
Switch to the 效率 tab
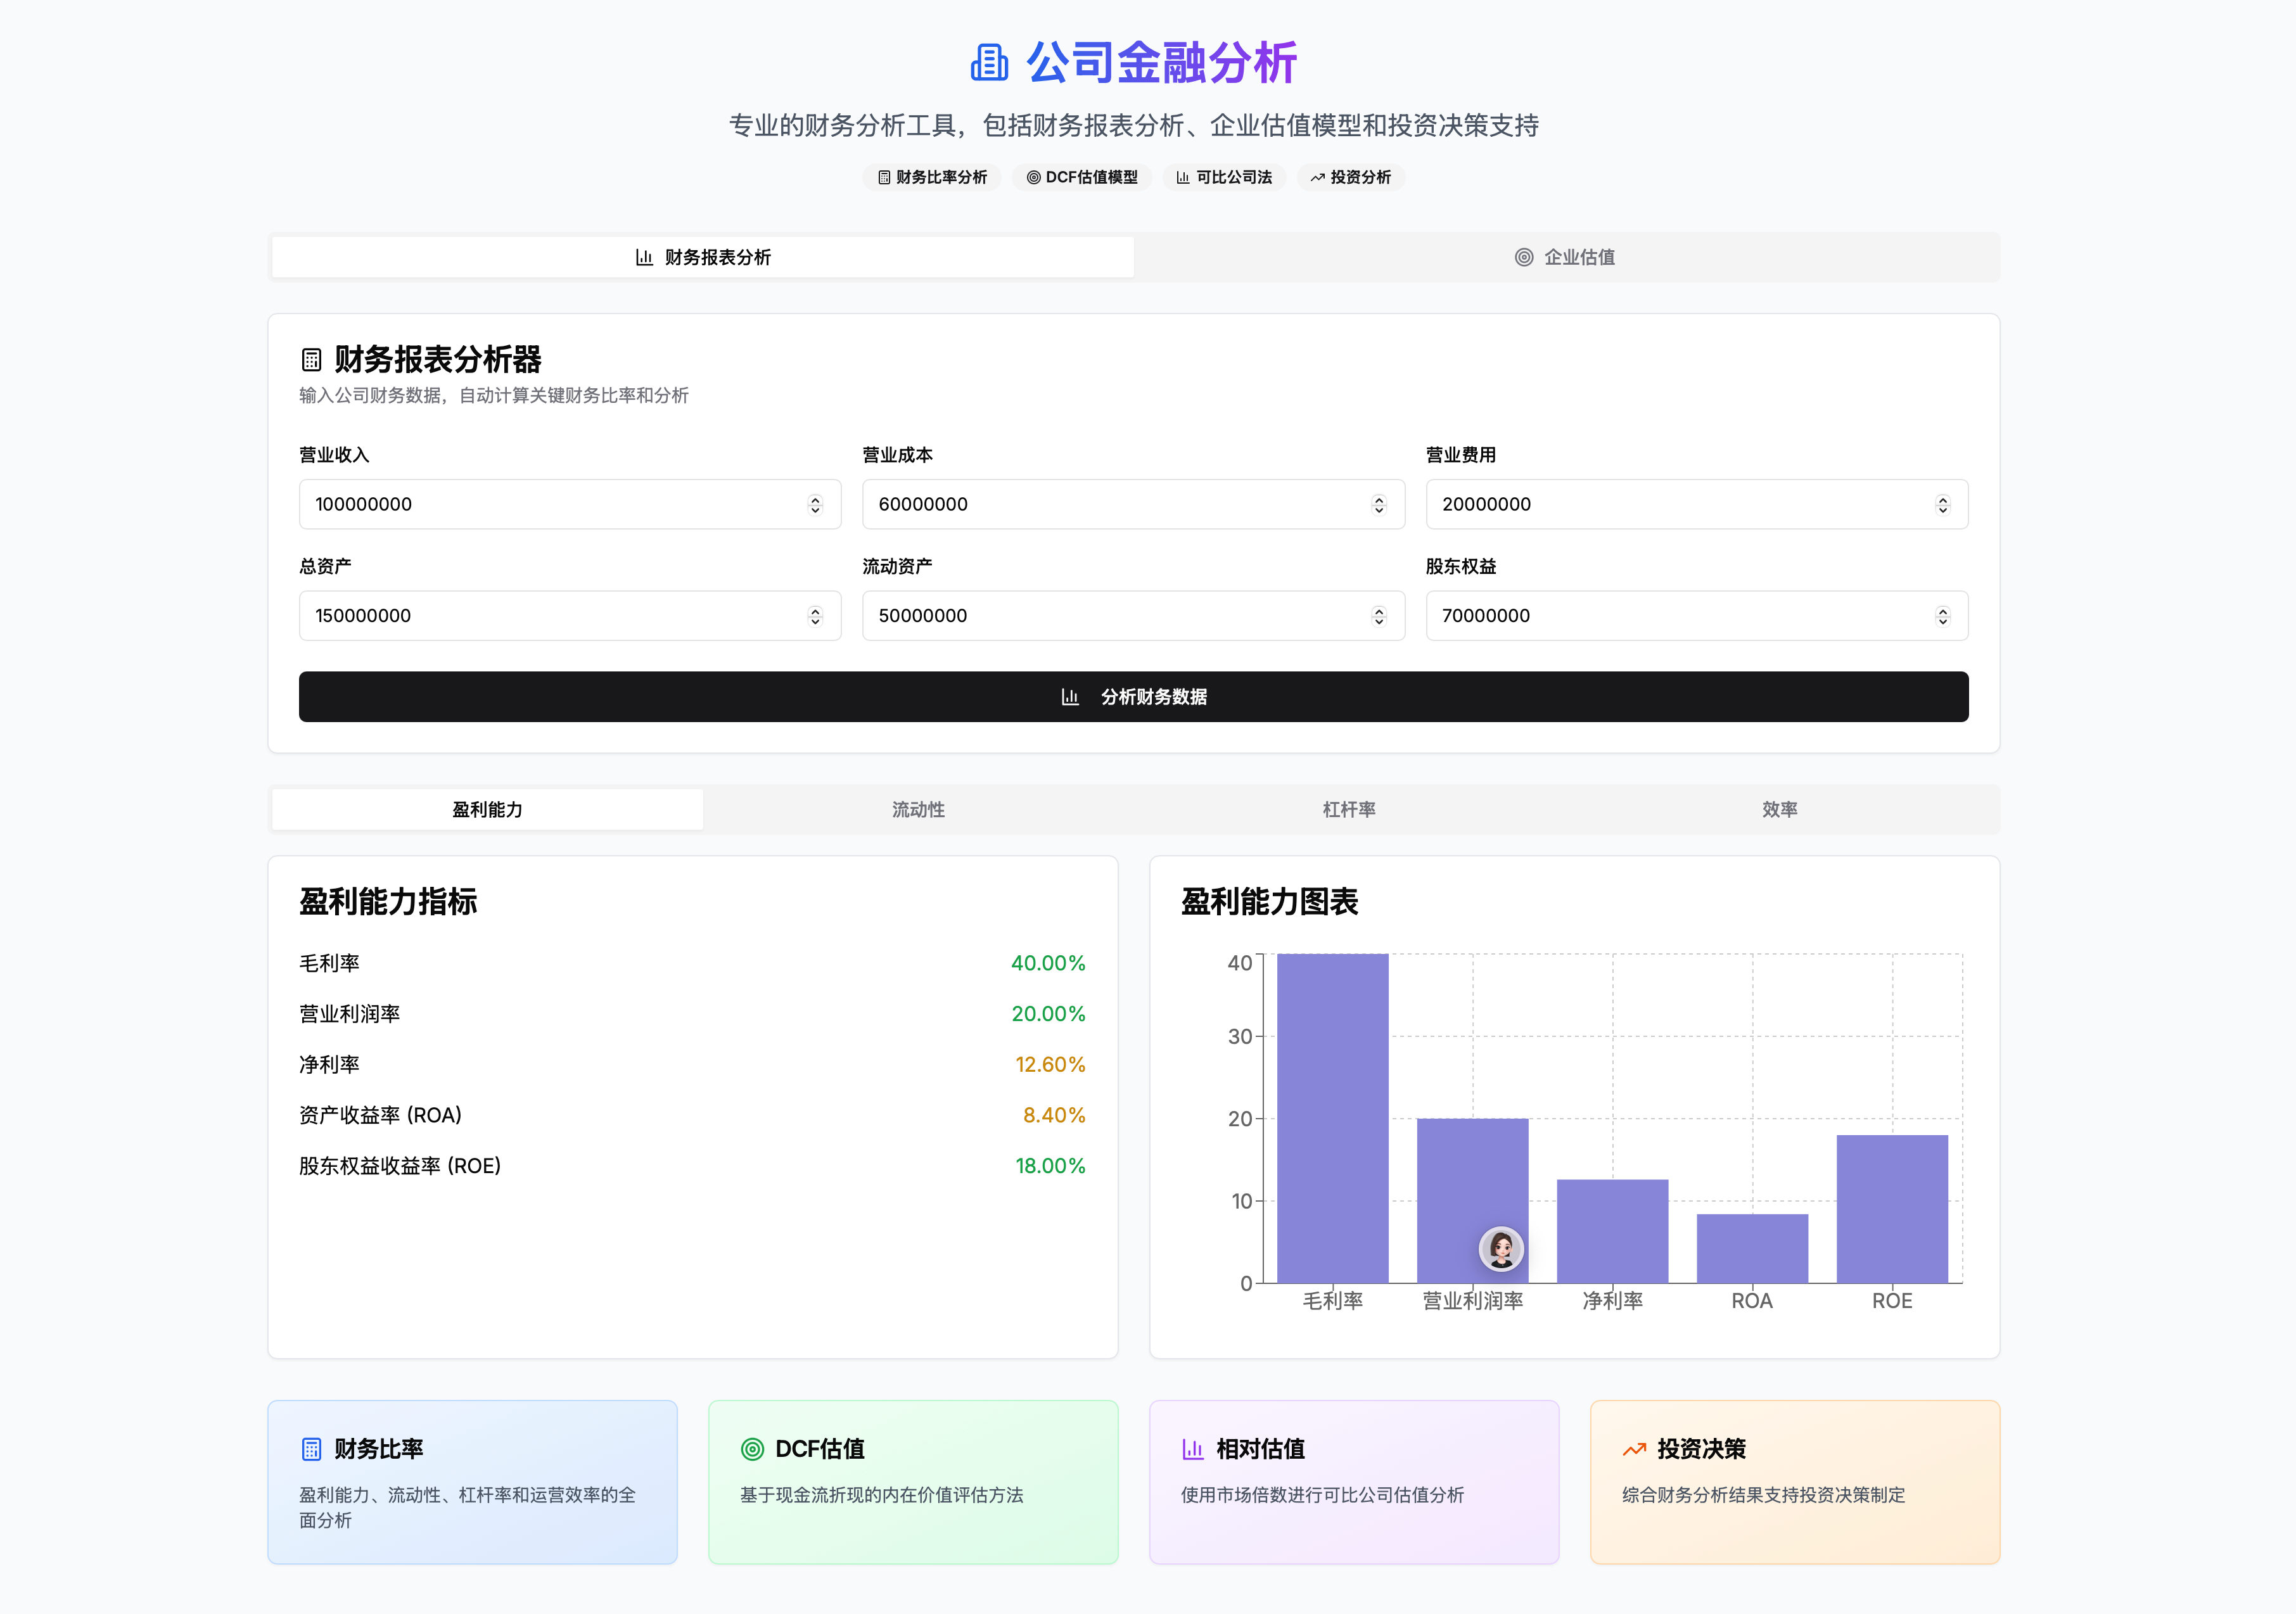[1779, 809]
